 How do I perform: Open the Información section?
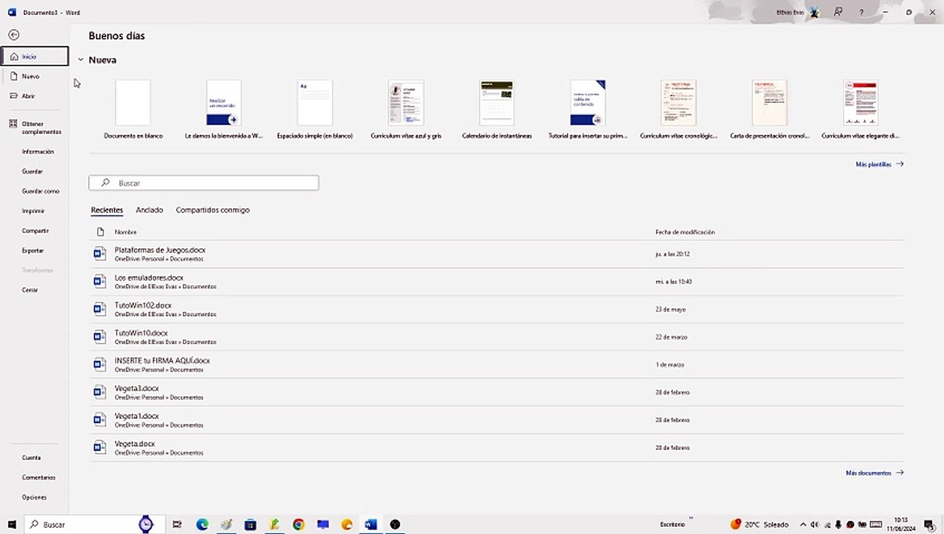[38, 151]
